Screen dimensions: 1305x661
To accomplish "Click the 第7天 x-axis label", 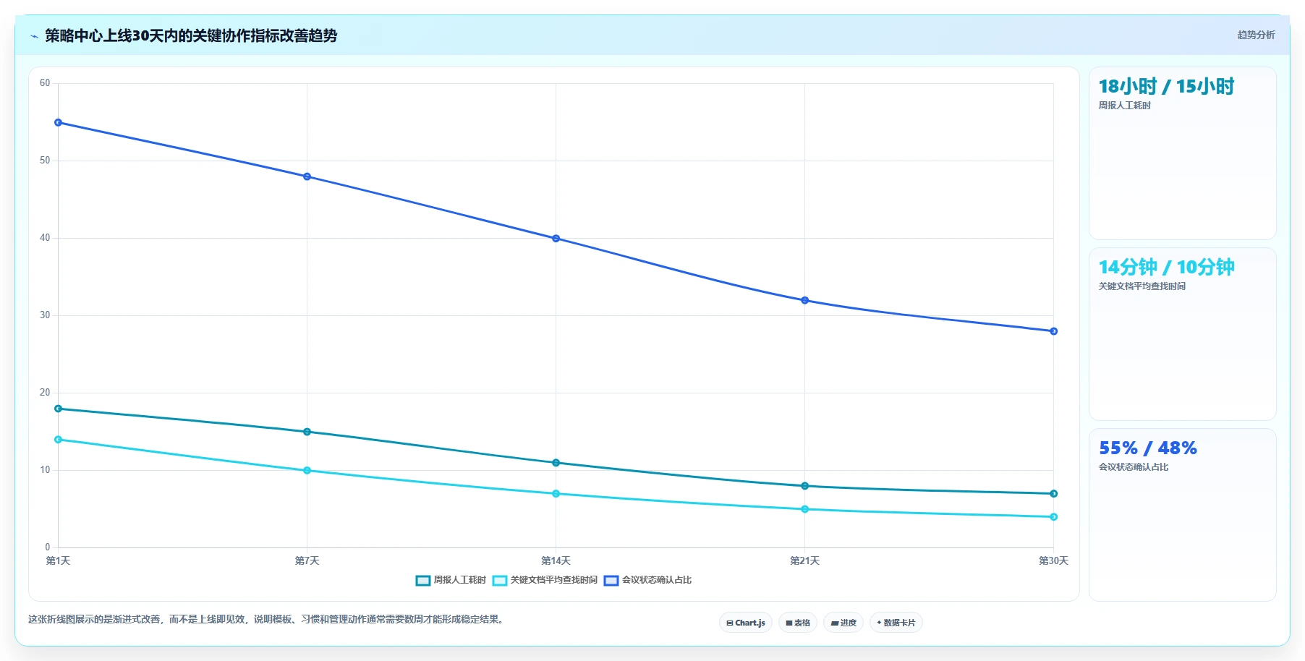I will [307, 561].
